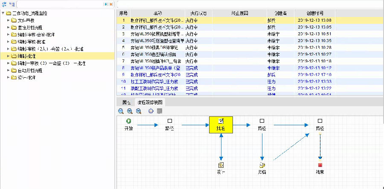The width and height of the screenshot is (384, 189).
Task: Expand the 自动归档流程 folder
Action: click(9, 71)
